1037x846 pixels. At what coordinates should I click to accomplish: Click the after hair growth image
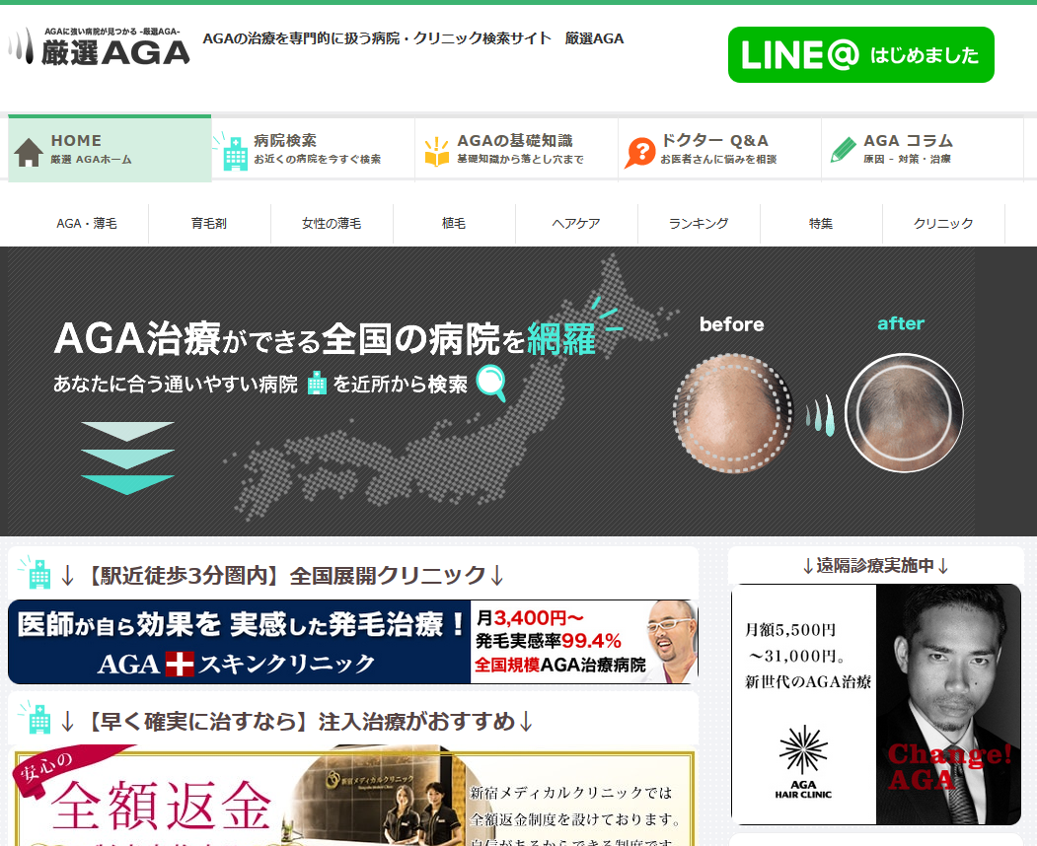904,413
